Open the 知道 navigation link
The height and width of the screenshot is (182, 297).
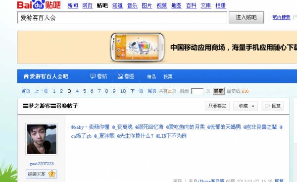coord(117,5)
